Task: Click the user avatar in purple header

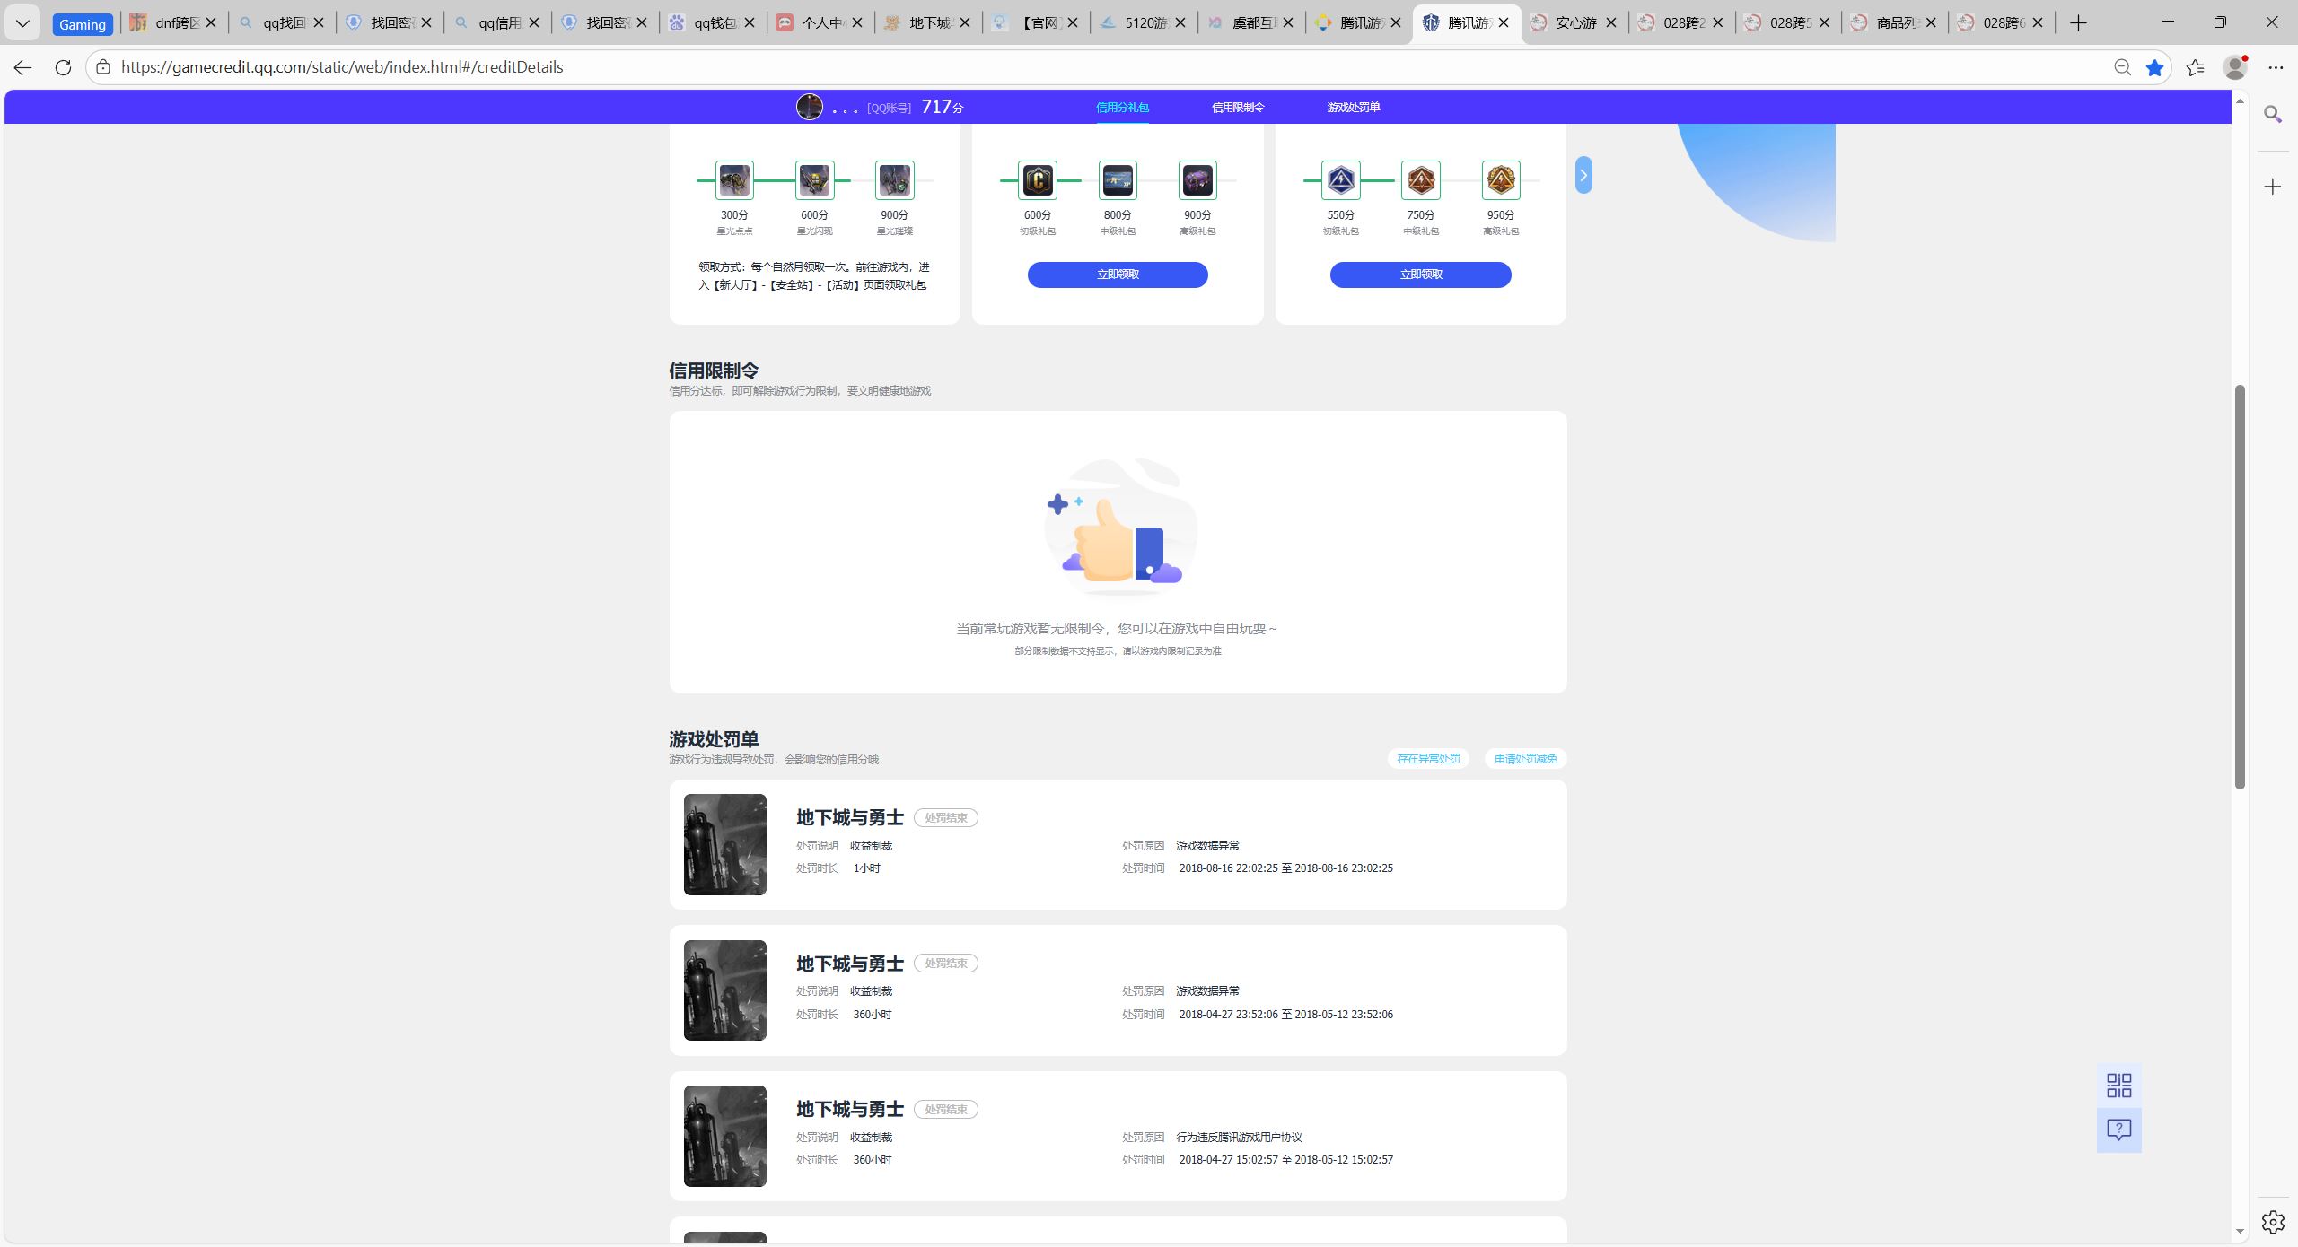Action: point(809,107)
